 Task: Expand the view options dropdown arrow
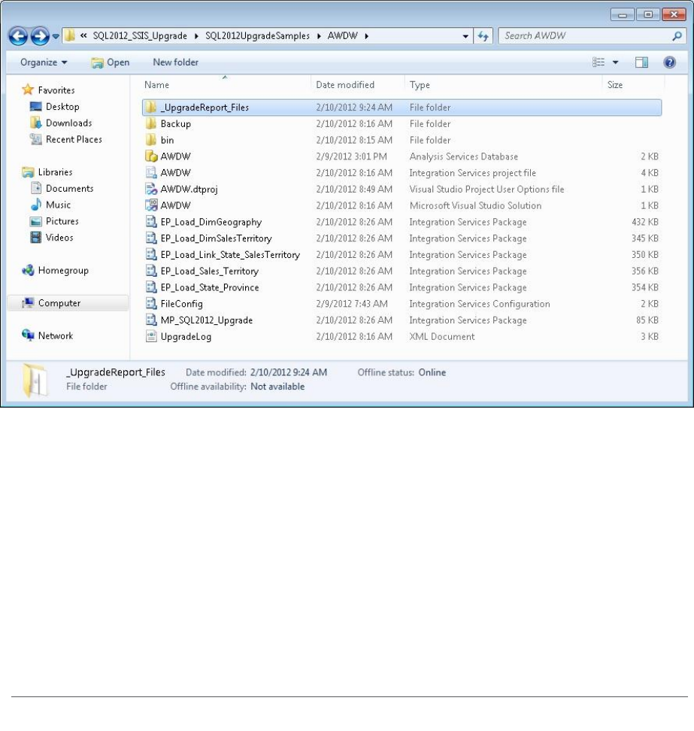coord(615,62)
